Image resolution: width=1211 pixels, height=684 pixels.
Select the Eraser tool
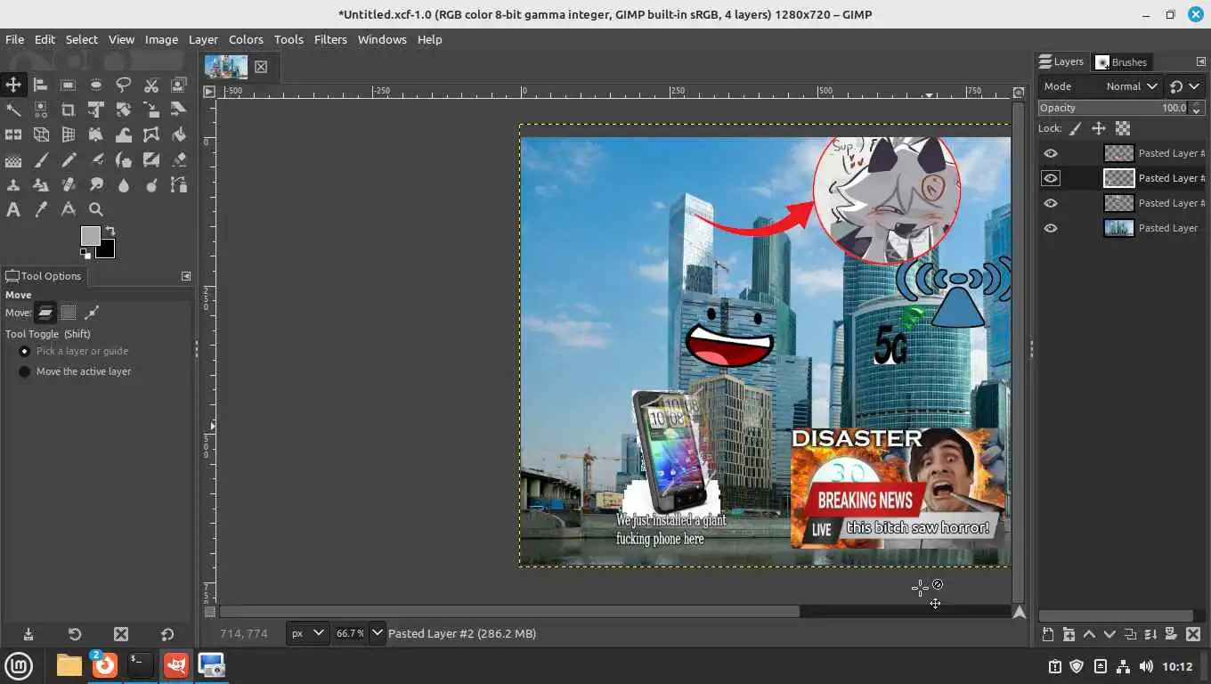[x=178, y=160]
